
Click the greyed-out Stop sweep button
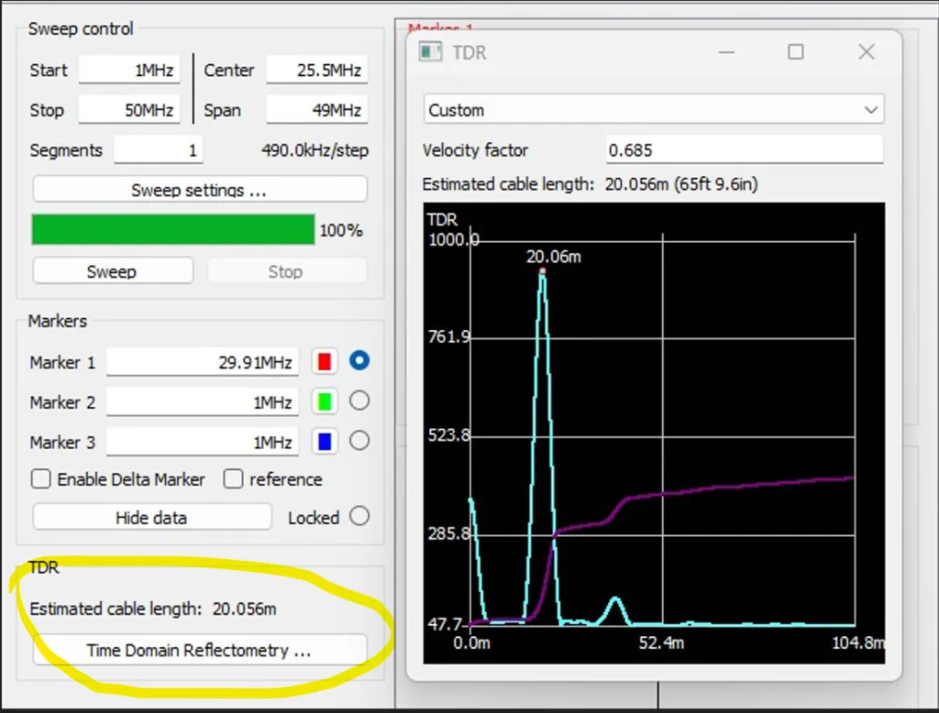286,271
